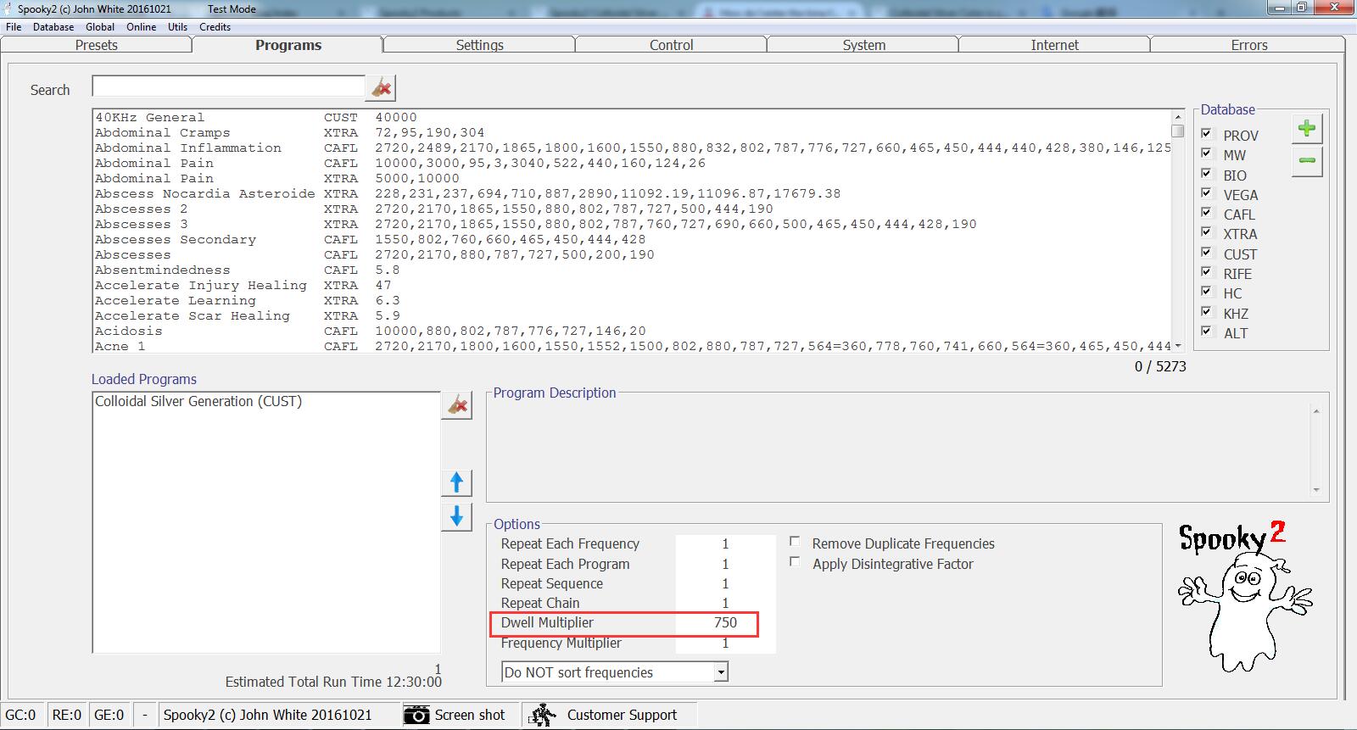Clear loaded programs with the eraser icon
Image resolution: width=1357 pixels, height=730 pixels.
[x=457, y=405]
